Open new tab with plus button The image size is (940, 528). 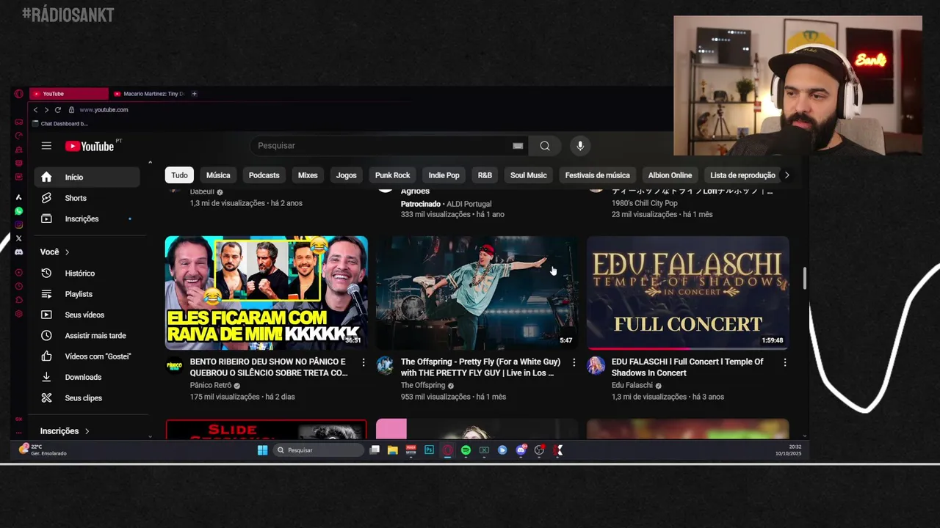(x=194, y=94)
